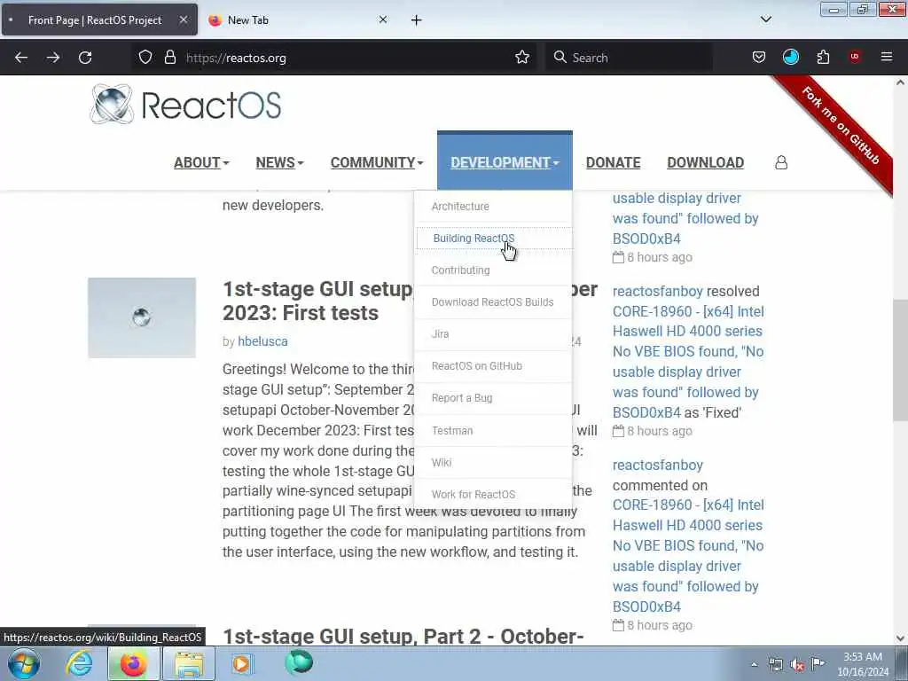
Task: Click the muted volume tray icon
Action: coord(797,665)
